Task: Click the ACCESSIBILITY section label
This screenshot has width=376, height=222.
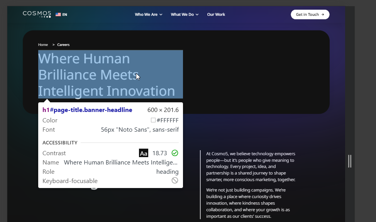Action: 60,142
